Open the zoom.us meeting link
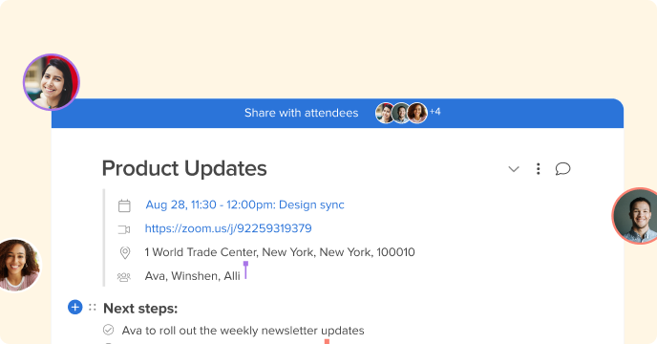The height and width of the screenshot is (344, 657). coord(228,228)
